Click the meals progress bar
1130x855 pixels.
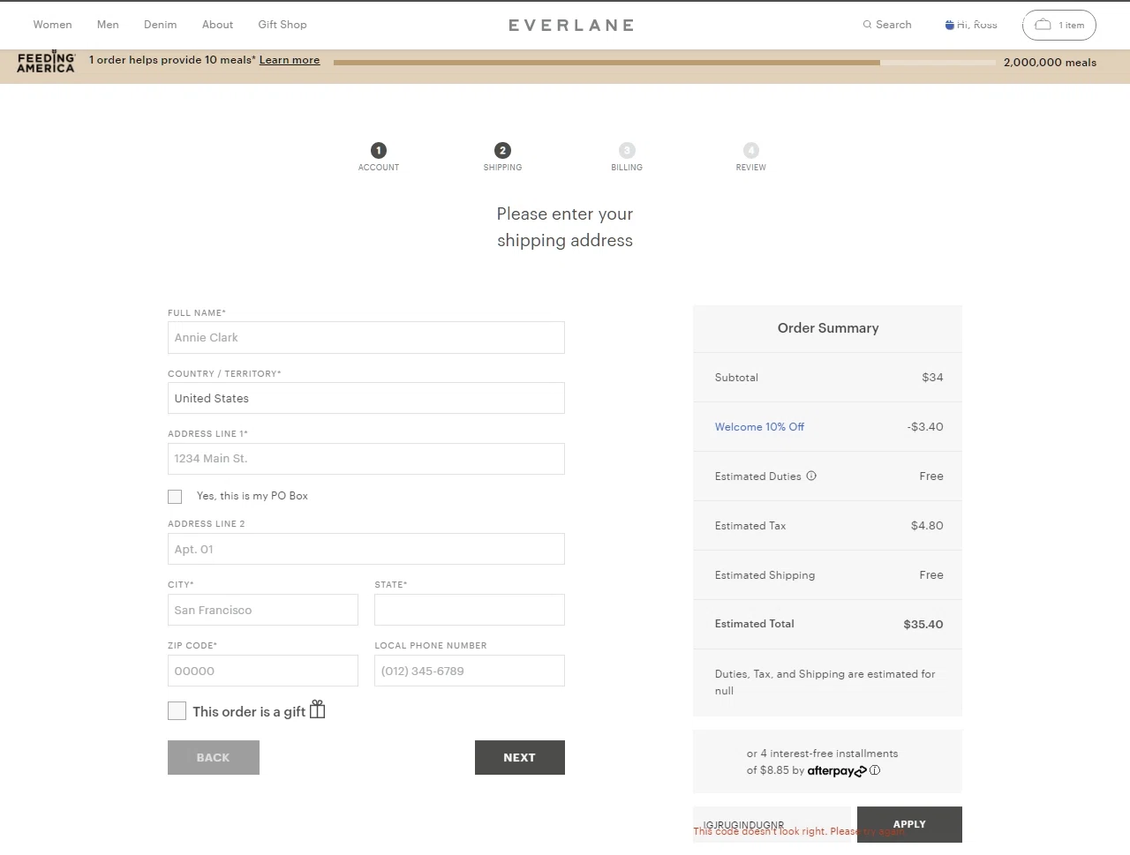(x=665, y=63)
